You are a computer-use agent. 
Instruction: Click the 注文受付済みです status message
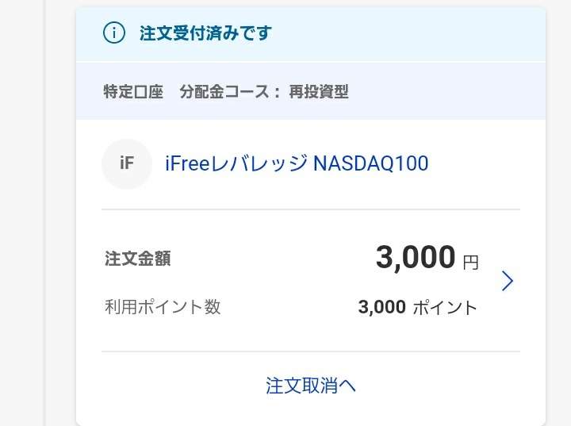[205, 33]
